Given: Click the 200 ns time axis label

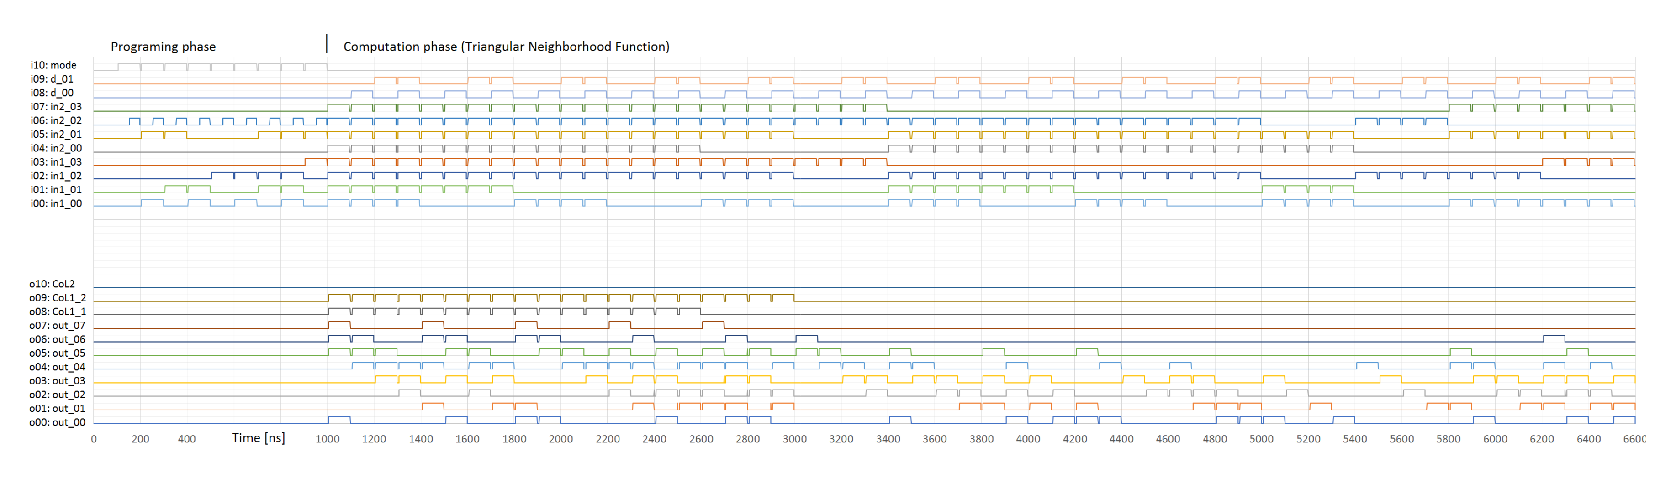Looking at the screenshot, I should coord(141,440).
